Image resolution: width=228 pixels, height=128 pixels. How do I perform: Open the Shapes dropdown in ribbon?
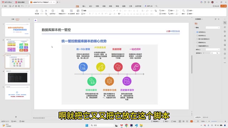162,11
